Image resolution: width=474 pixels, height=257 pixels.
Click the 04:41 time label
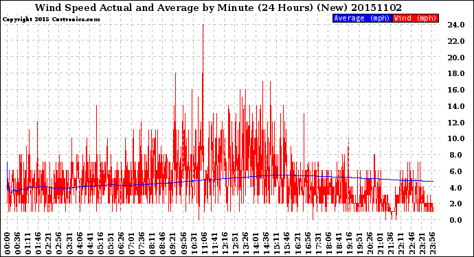[x=90, y=243]
